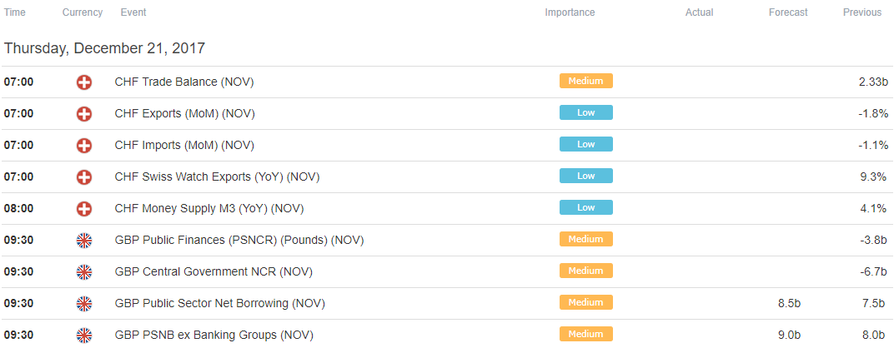
Task: Click Low importance badge for CHF Exports (MoM)
Action: point(586,112)
